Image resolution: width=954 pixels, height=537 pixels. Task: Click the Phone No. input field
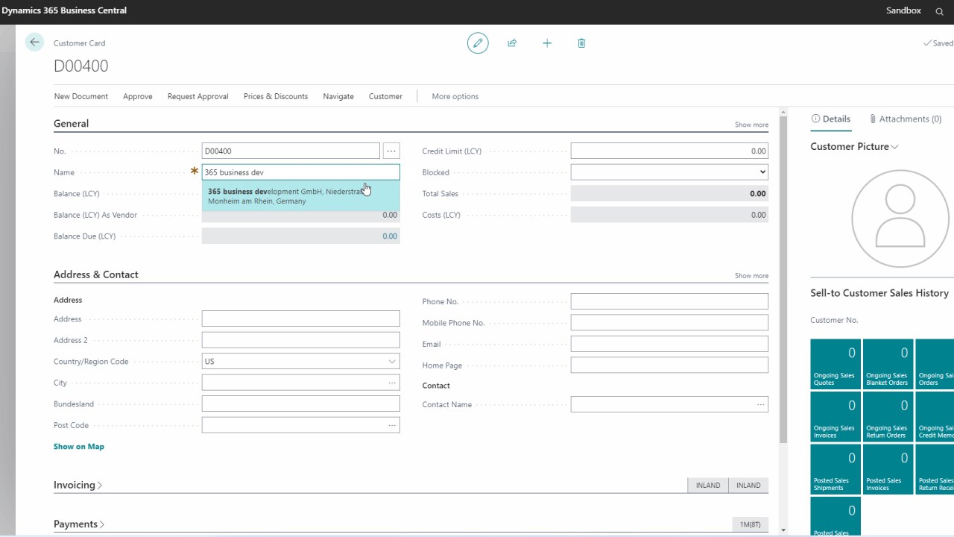coord(669,301)
